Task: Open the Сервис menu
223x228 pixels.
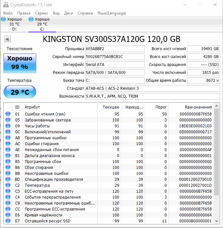Action: click(x=42, y=13)
